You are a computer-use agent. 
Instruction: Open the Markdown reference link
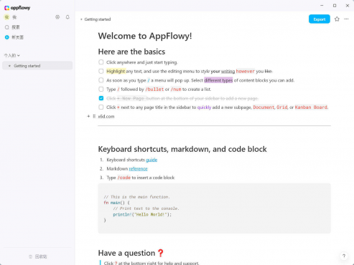pos(138,168)
